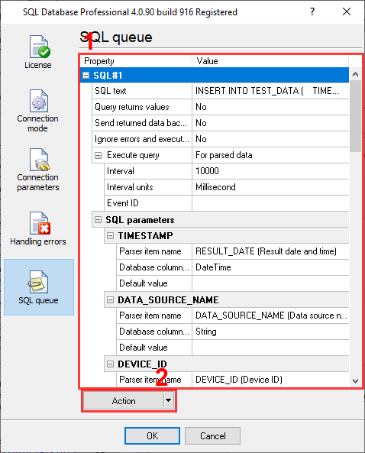Select DATA_SOURCE_NAME (Data source n... value cell
Screen dimensions: 365x453
270,315
